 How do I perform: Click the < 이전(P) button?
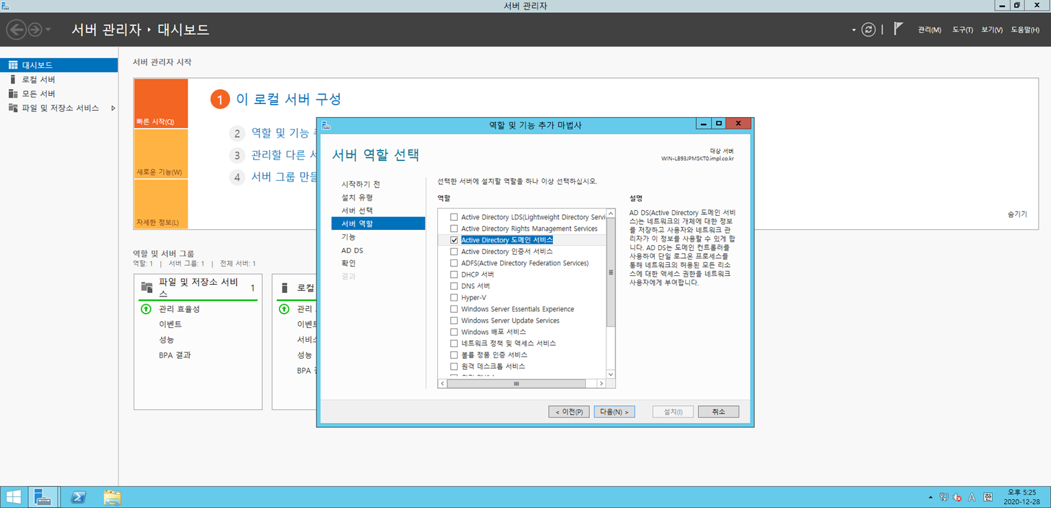569,412
